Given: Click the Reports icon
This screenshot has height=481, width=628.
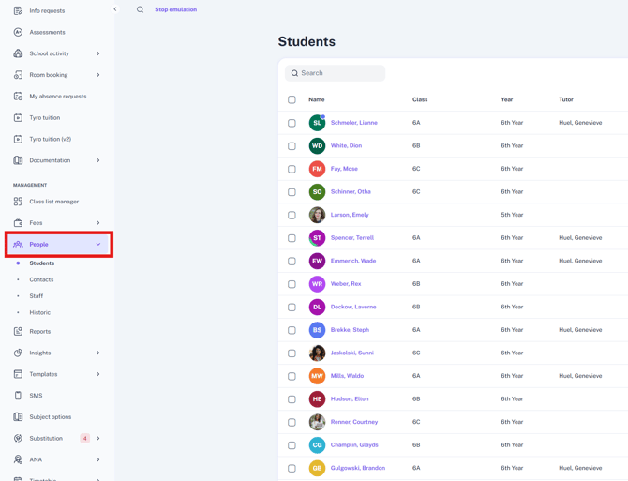Looking at the screenshot, I should [x=18, y=331].
